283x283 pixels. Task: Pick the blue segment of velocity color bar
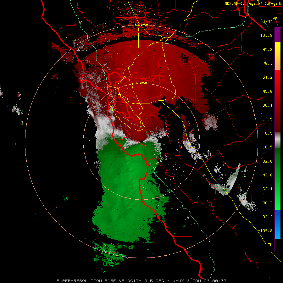[x=278, y=224]
